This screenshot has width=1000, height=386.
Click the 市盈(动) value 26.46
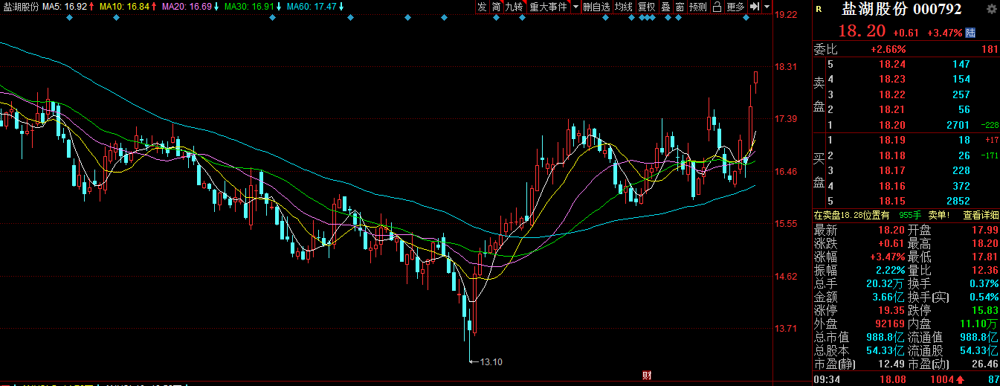[x=985, y=364]
